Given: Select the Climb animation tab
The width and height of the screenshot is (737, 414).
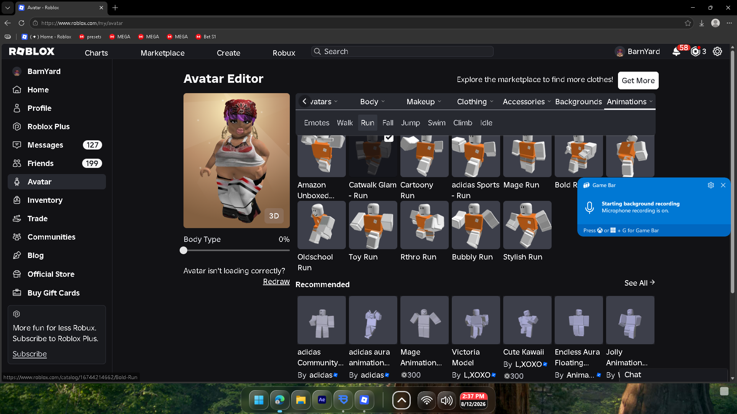Looking at the screenshot, I should tap(463, 123).
